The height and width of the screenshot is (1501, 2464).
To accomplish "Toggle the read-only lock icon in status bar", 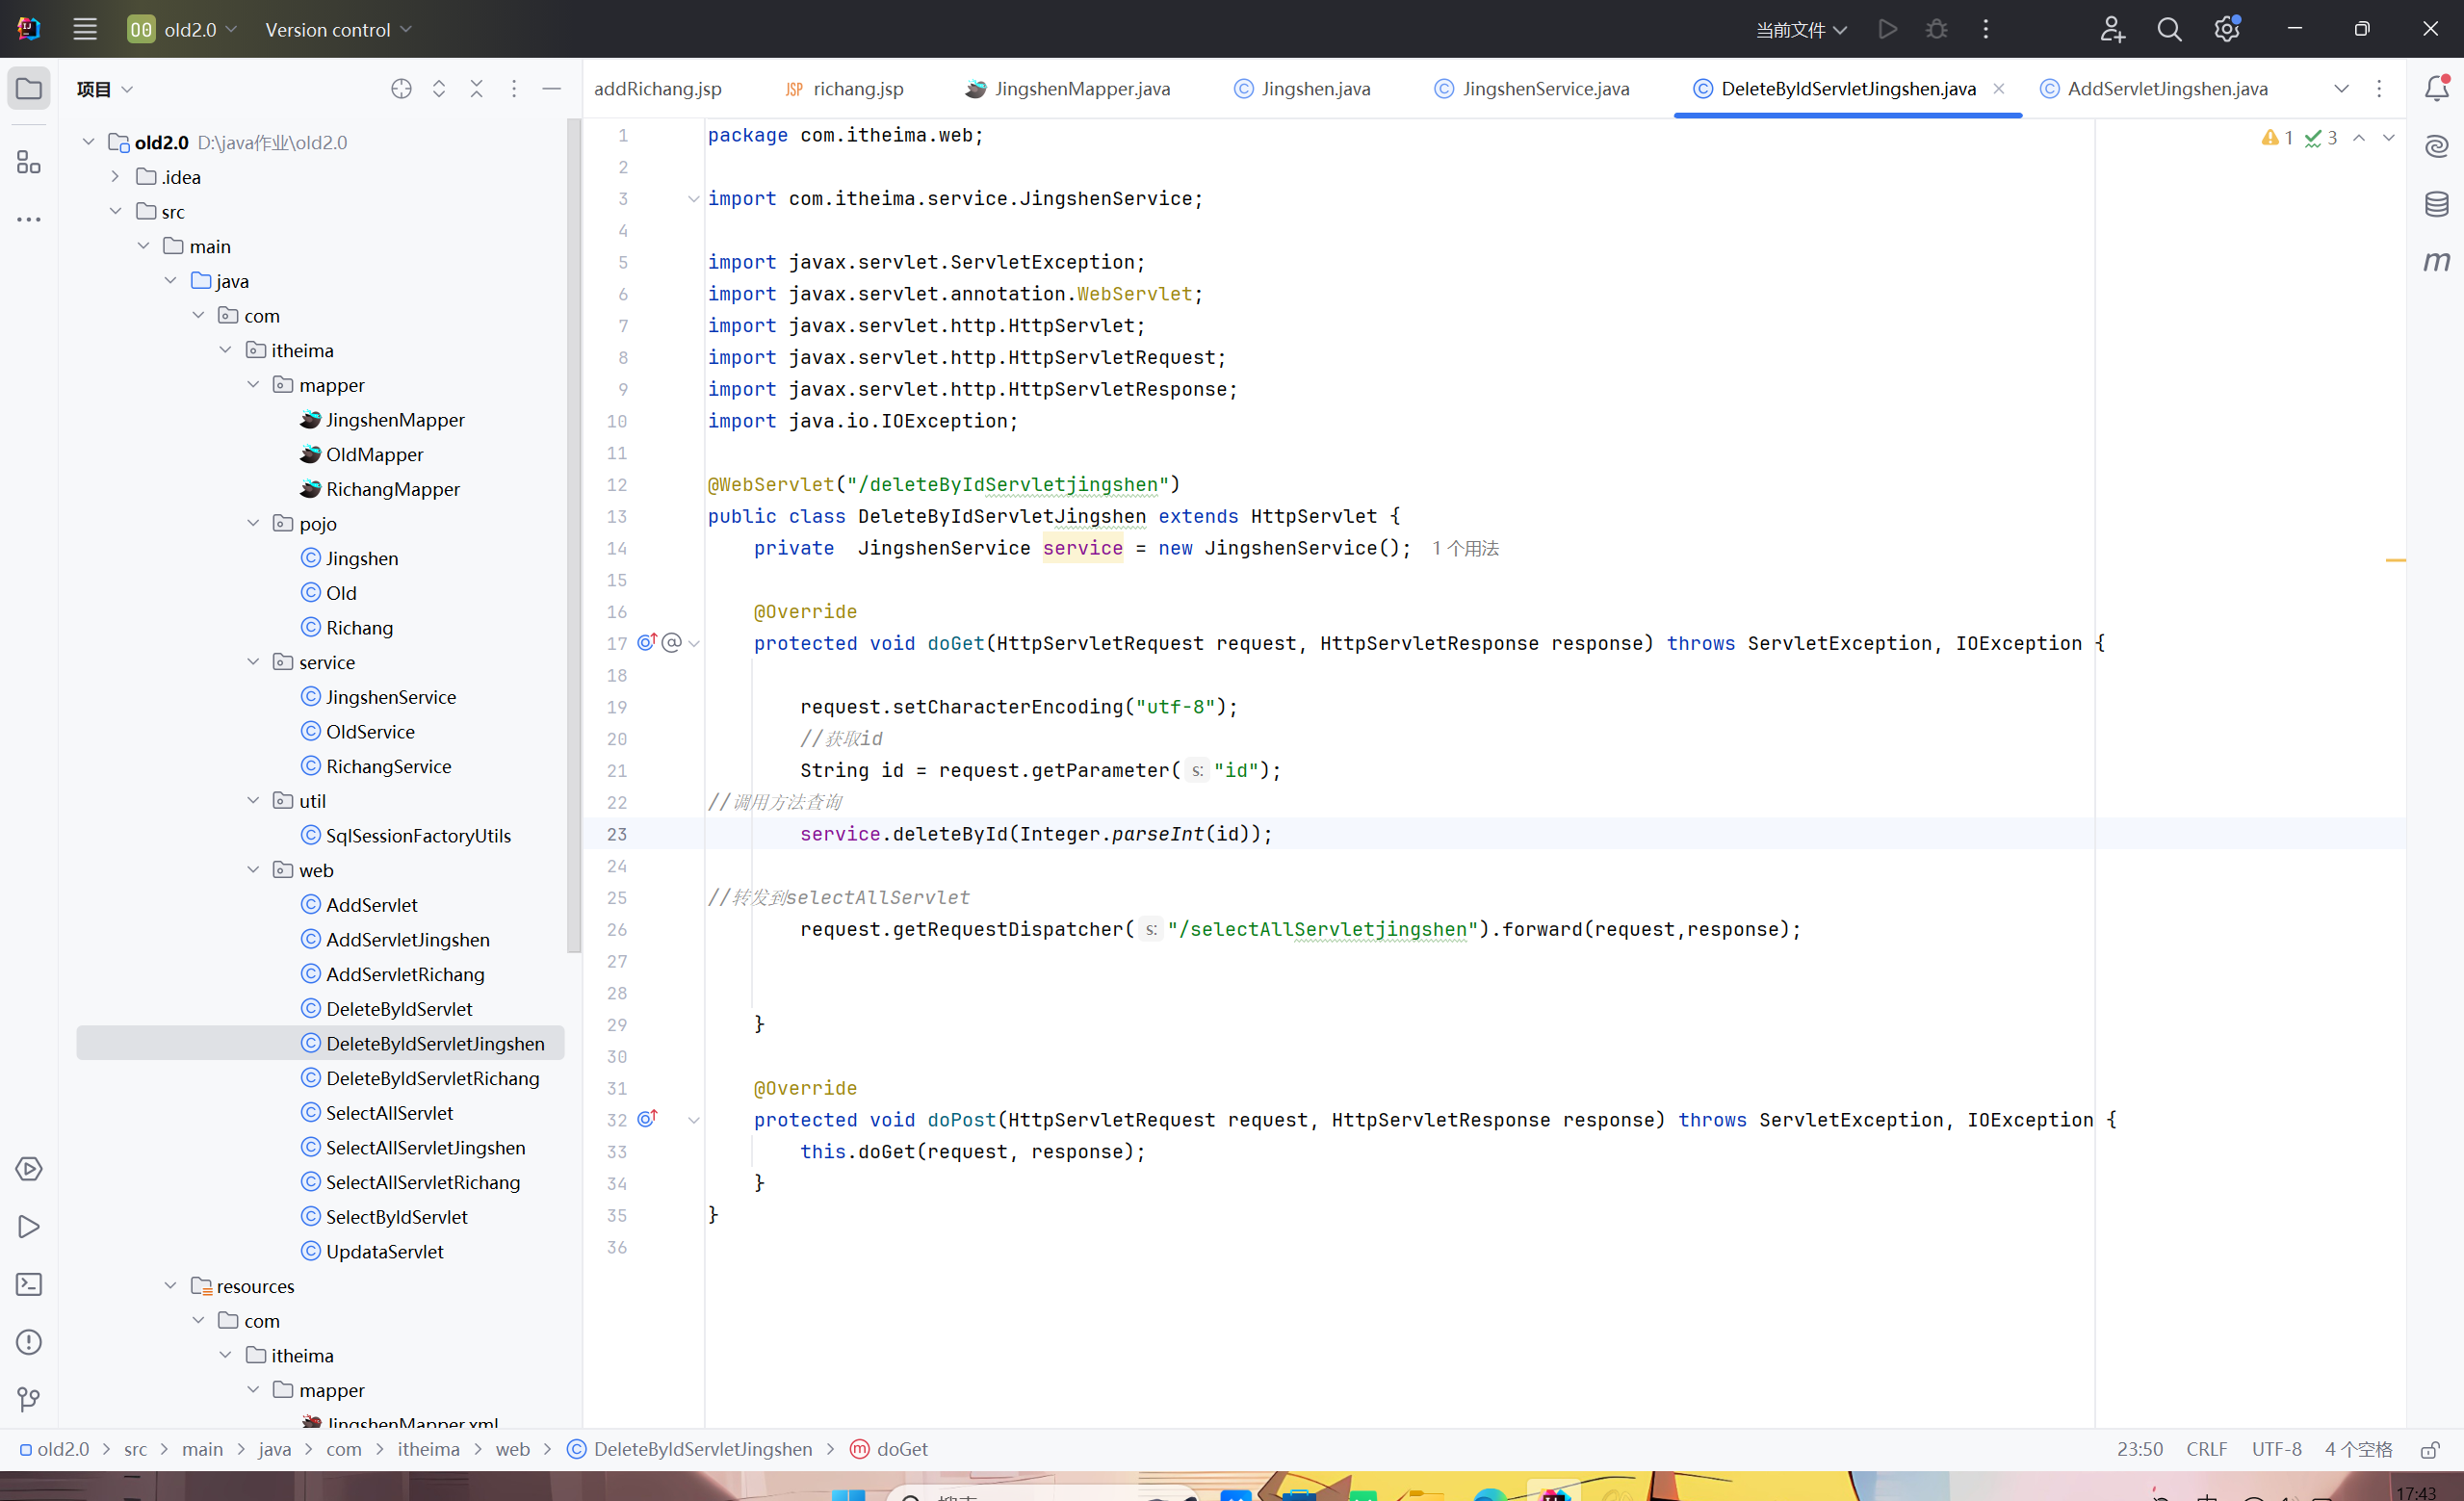I will click(x=2430, y=1449).
